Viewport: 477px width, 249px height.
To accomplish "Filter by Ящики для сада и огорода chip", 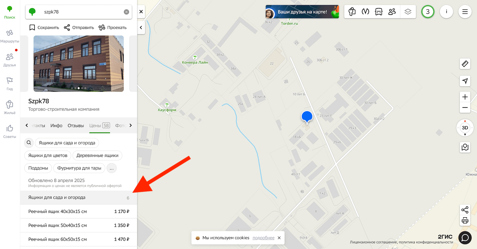I will tap(67, 143).
